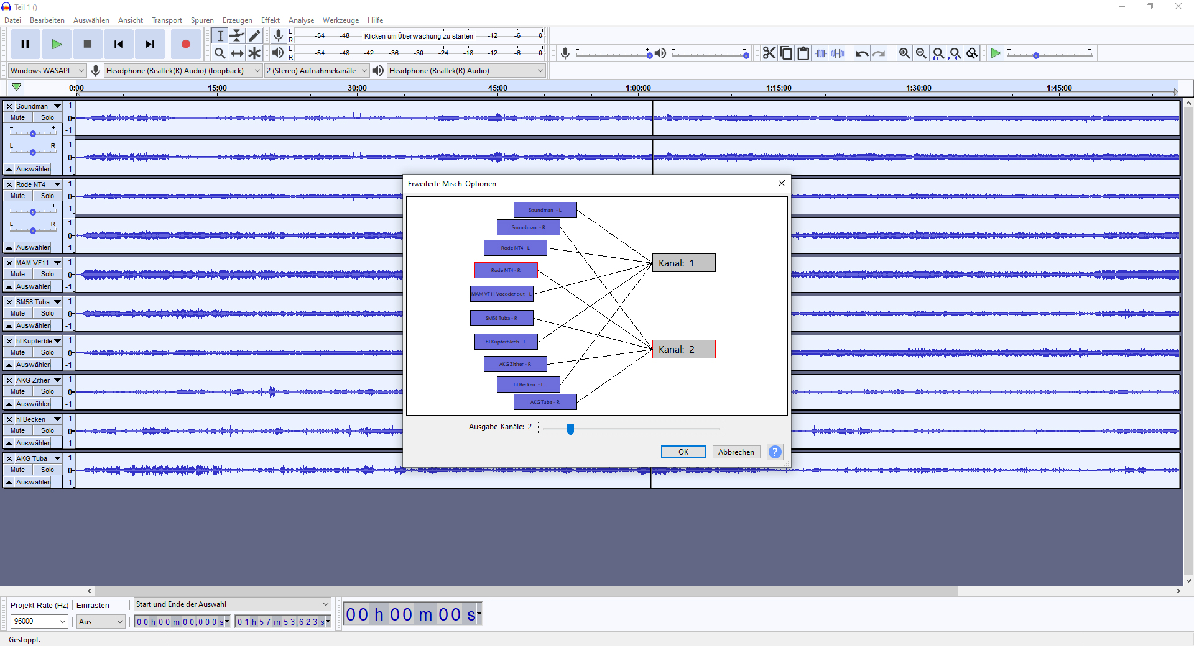The width and height of the screenshot is (1194, 646).
Task: Expand the SM58 Tuba track menu
Action: click(x=57, y=302)
